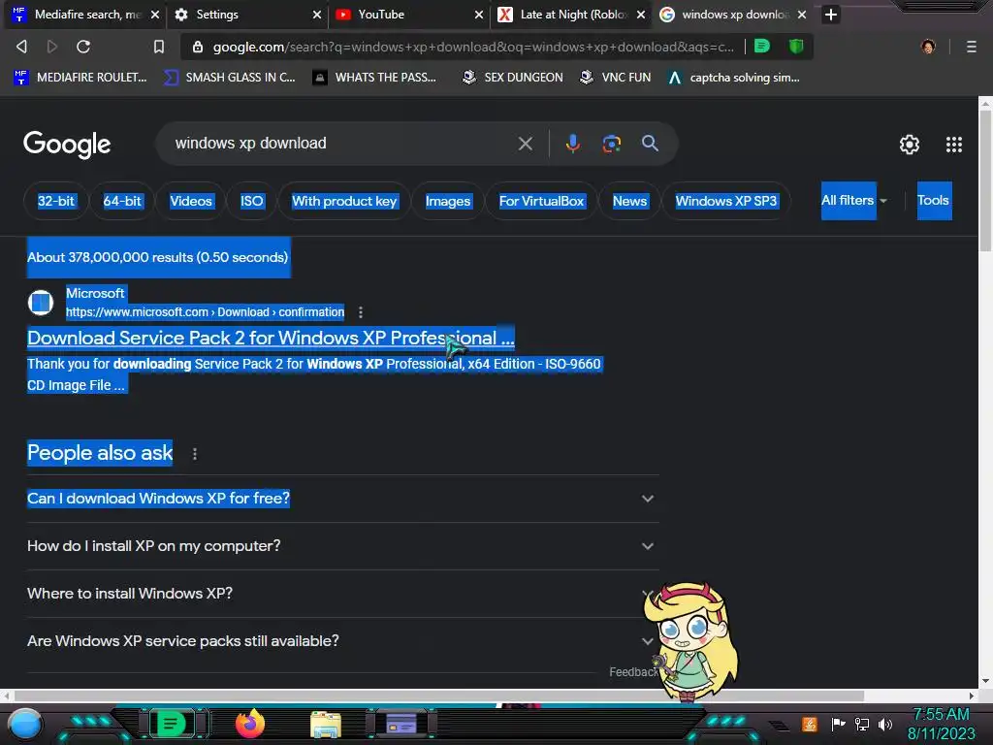The image size is (993, 745).
Task: Search by image with Google Lens
Action: click(611, 144)
